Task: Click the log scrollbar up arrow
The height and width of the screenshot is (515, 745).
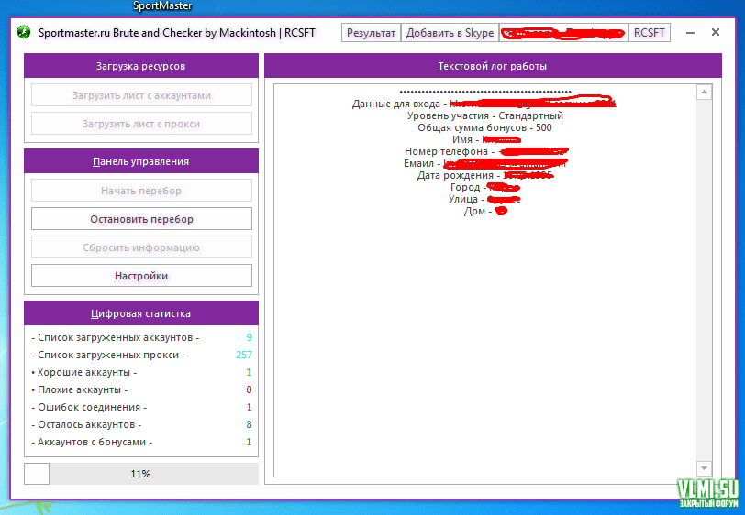Action: click(x=704, y=92)
